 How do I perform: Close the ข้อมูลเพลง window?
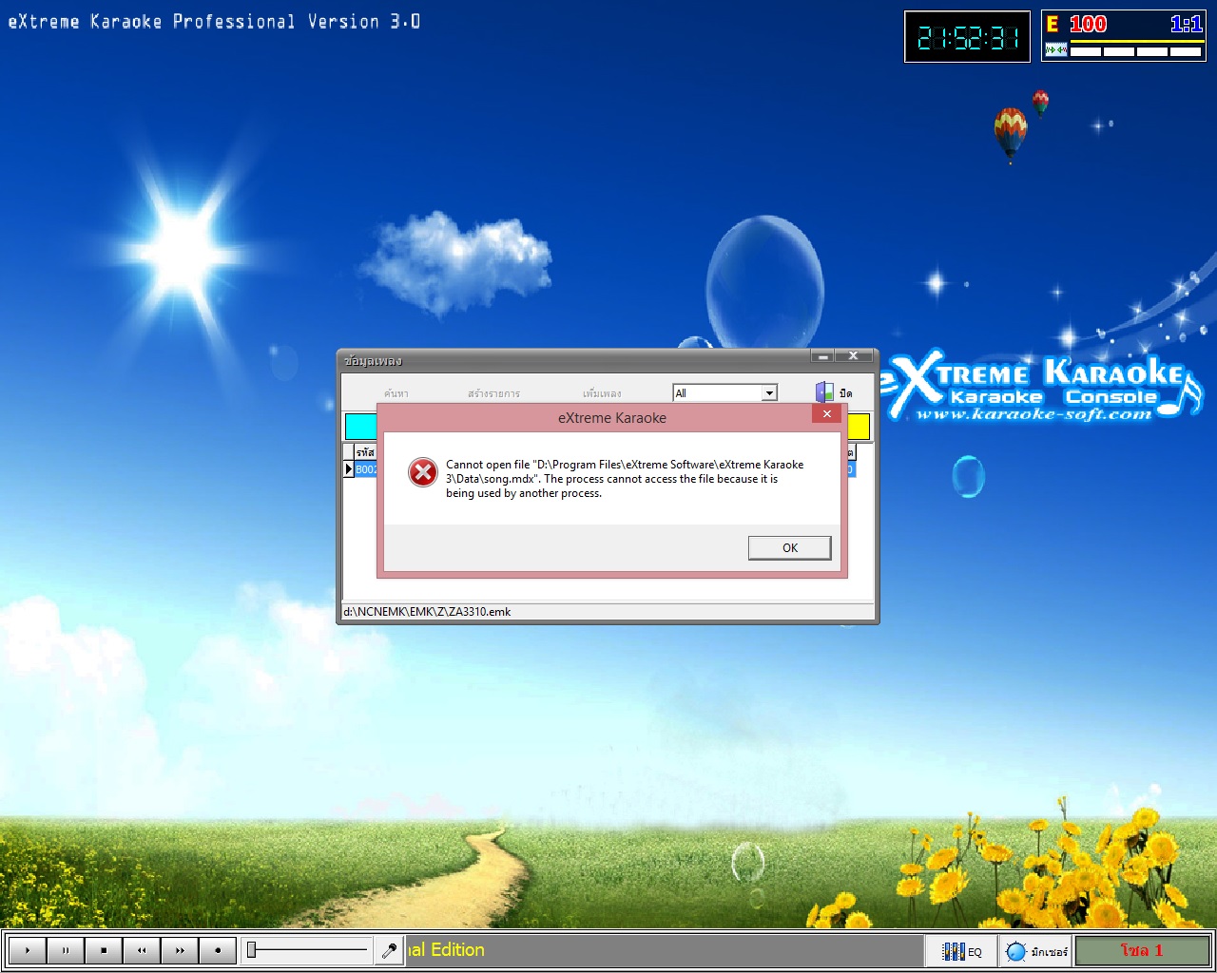pyautogui.click(x=853, y=356)
